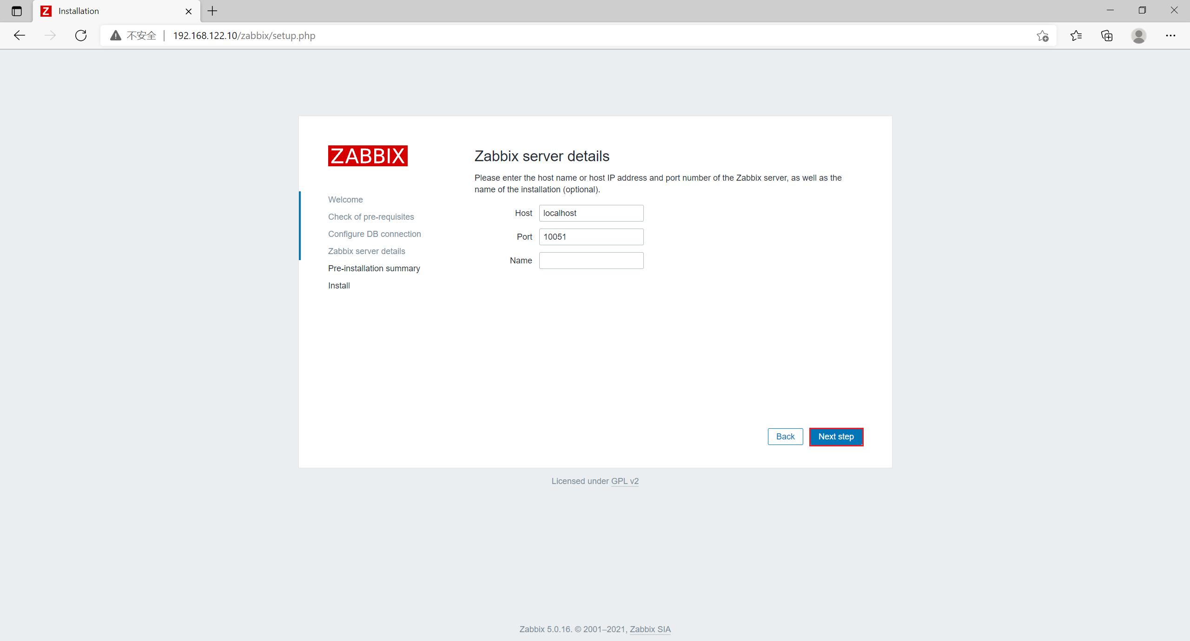
Task: Close the Installation tab
Action: [188, 11]
